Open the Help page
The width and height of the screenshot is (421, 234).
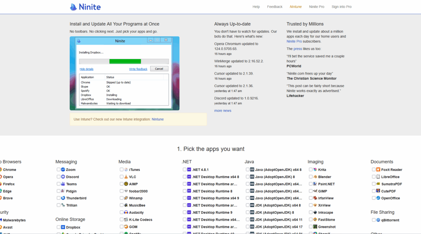click(x=256, y=7)
